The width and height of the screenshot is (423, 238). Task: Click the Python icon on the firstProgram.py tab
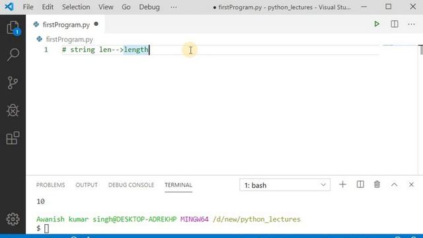tap(36, 24)
